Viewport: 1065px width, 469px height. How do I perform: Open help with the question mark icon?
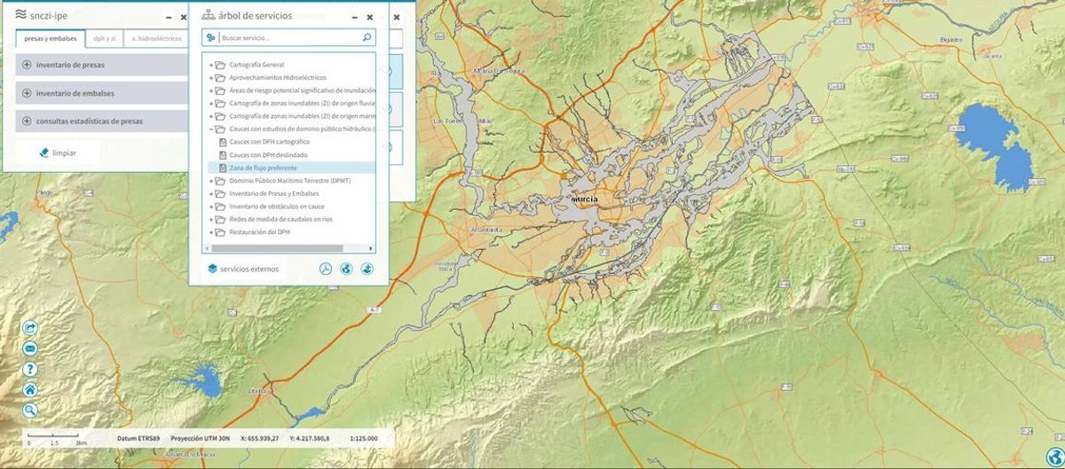point(30,369)
